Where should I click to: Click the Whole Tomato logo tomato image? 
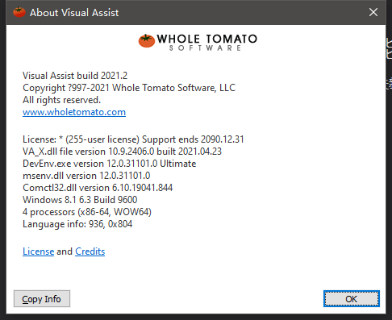147,41
